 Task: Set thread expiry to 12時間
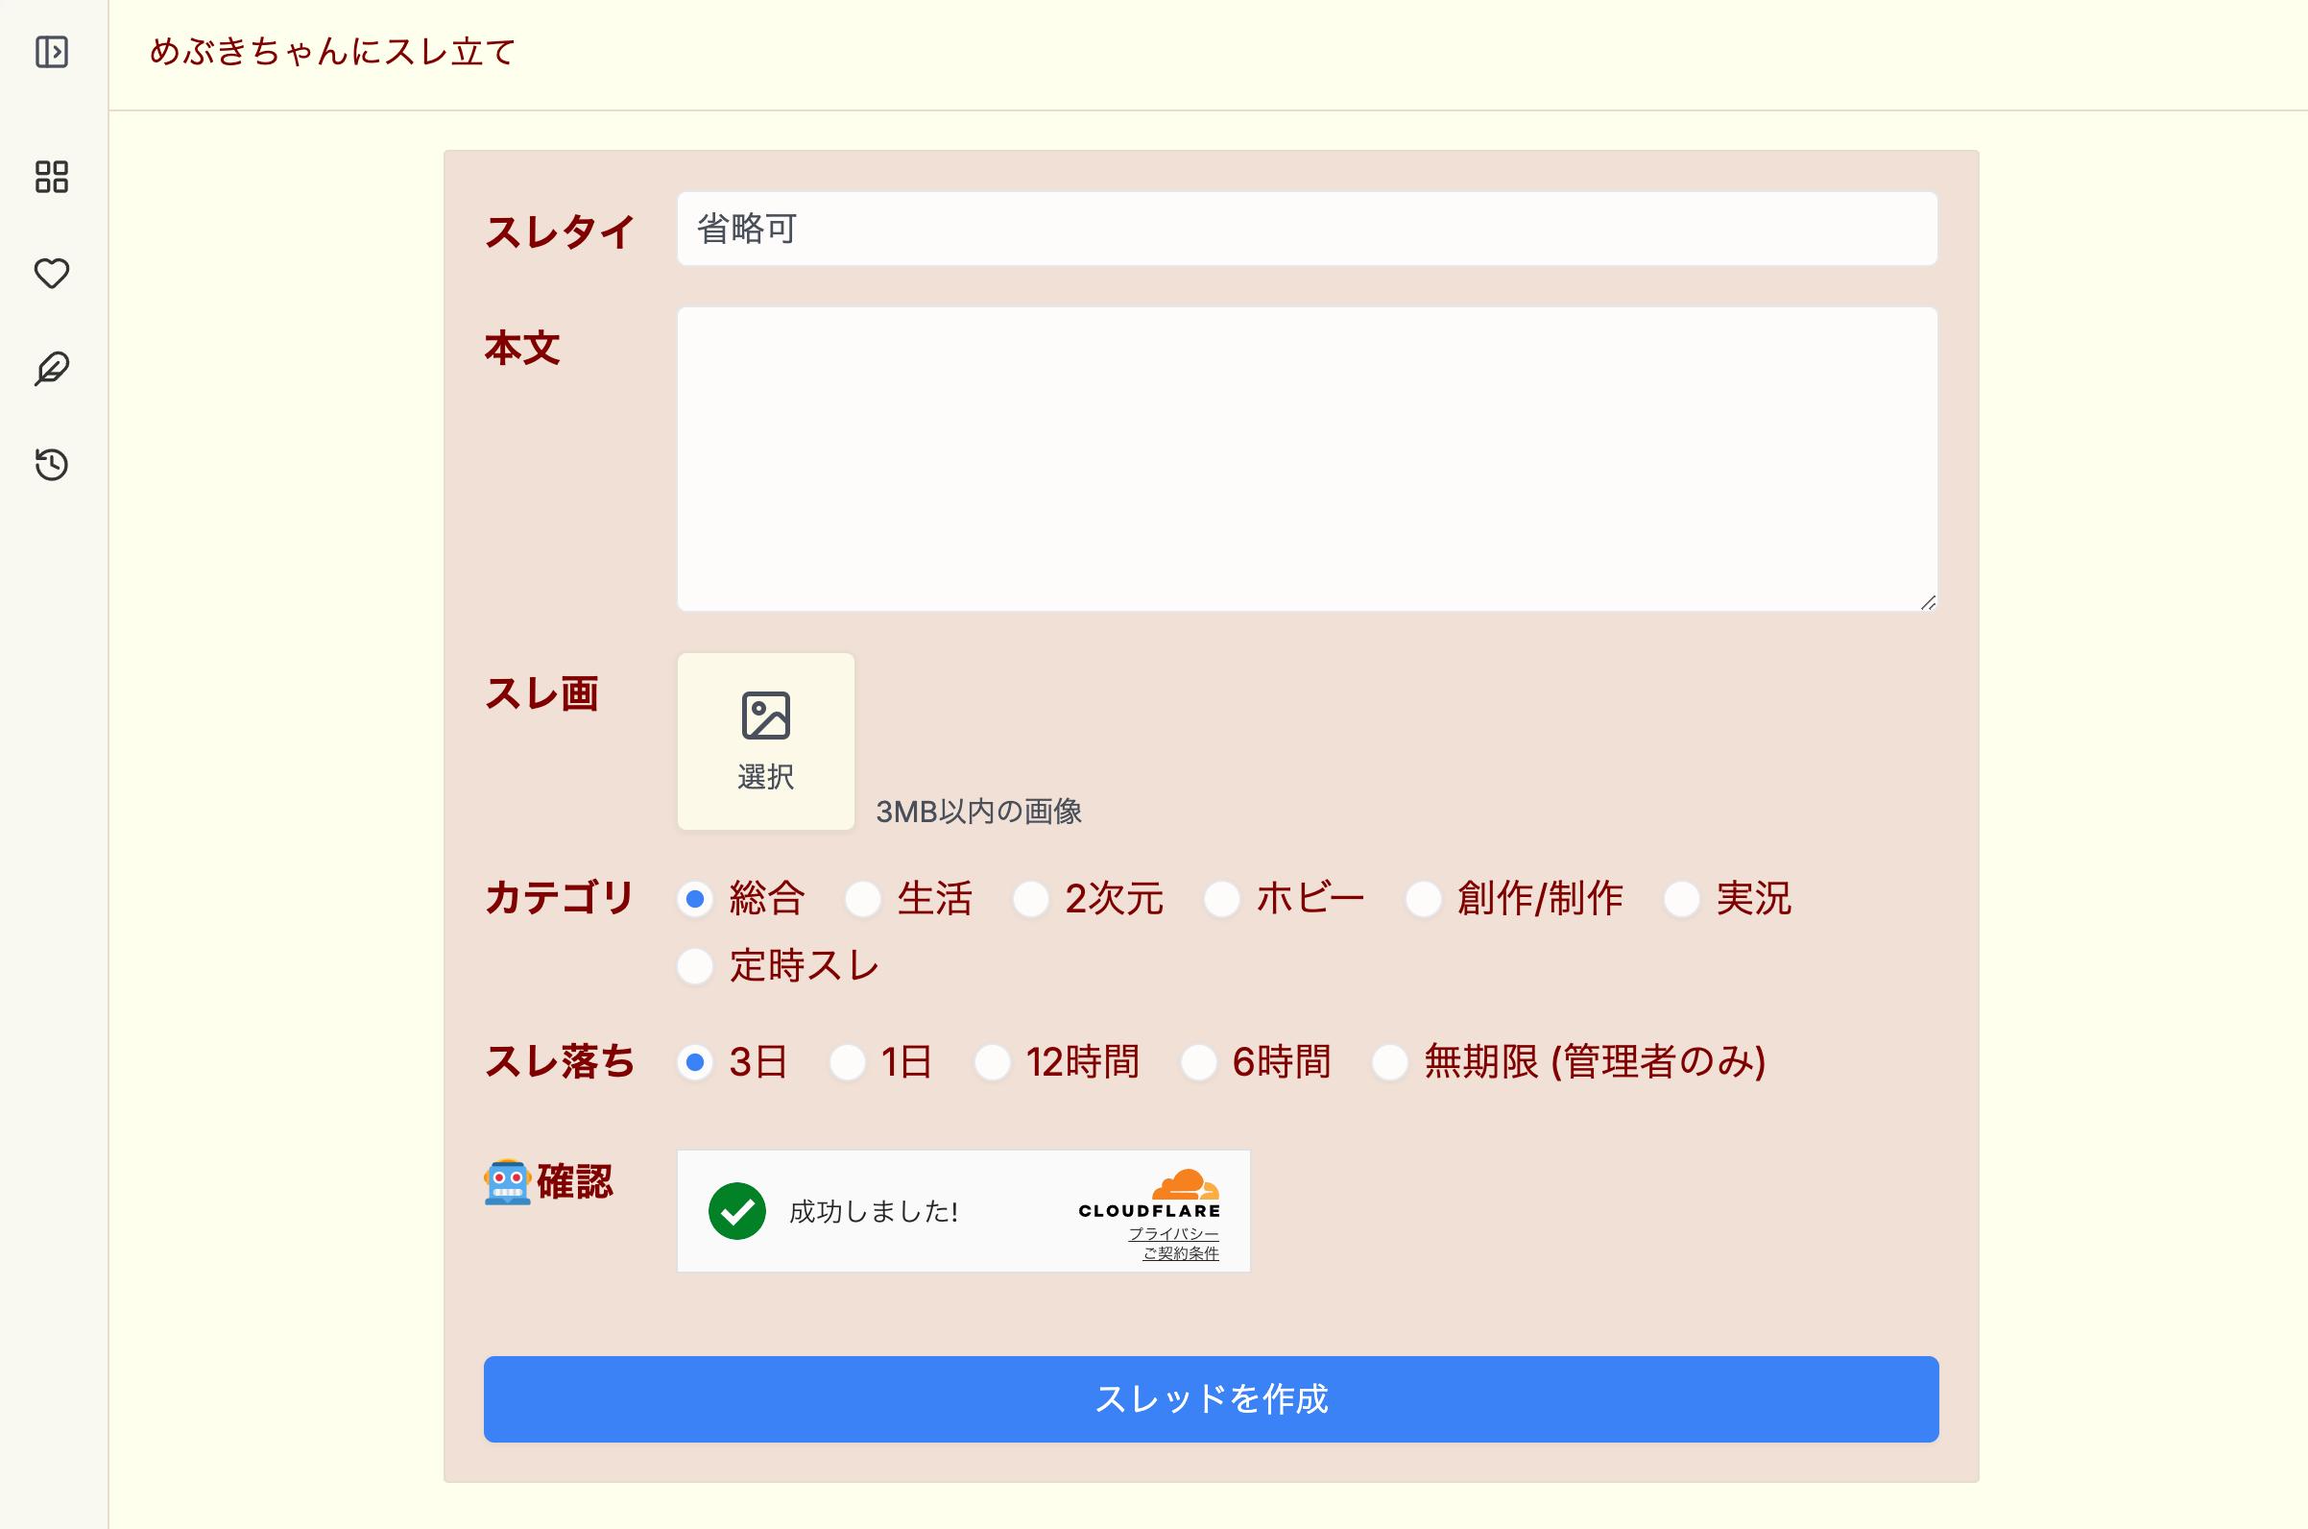[x=991, y=1063]
